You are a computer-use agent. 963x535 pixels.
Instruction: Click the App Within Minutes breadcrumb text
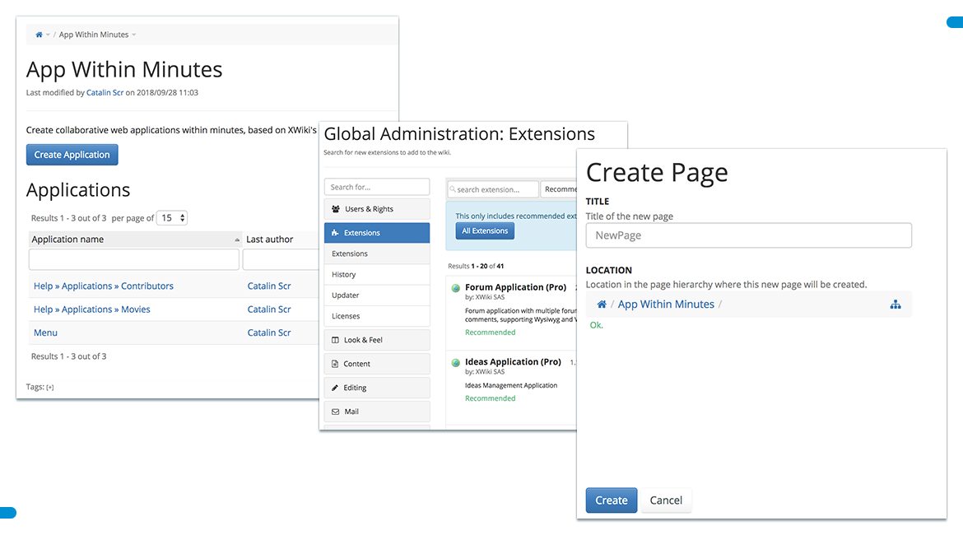[x=93, y=35]
